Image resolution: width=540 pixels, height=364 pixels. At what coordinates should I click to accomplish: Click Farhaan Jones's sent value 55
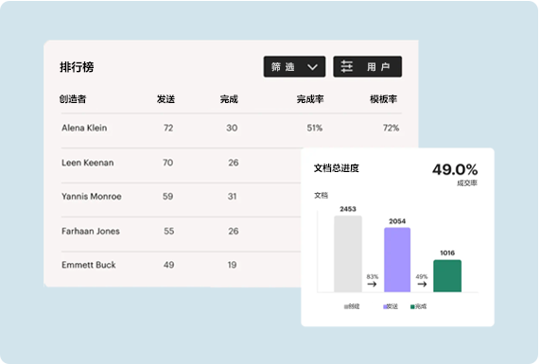coord(168,231)
